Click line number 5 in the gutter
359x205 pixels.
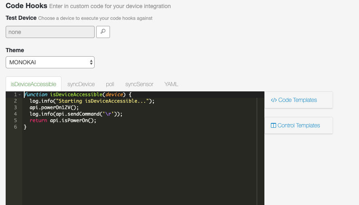[15, 120]
